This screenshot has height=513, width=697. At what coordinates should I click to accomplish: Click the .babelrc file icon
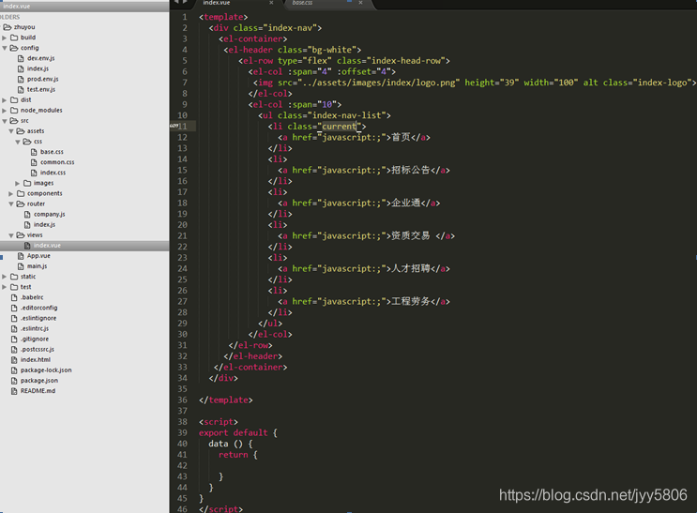(14, 297)
